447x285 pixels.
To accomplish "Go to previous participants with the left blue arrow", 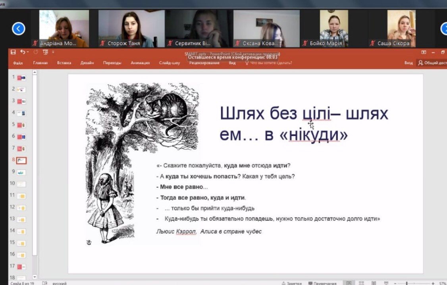I will pos(19,29).
